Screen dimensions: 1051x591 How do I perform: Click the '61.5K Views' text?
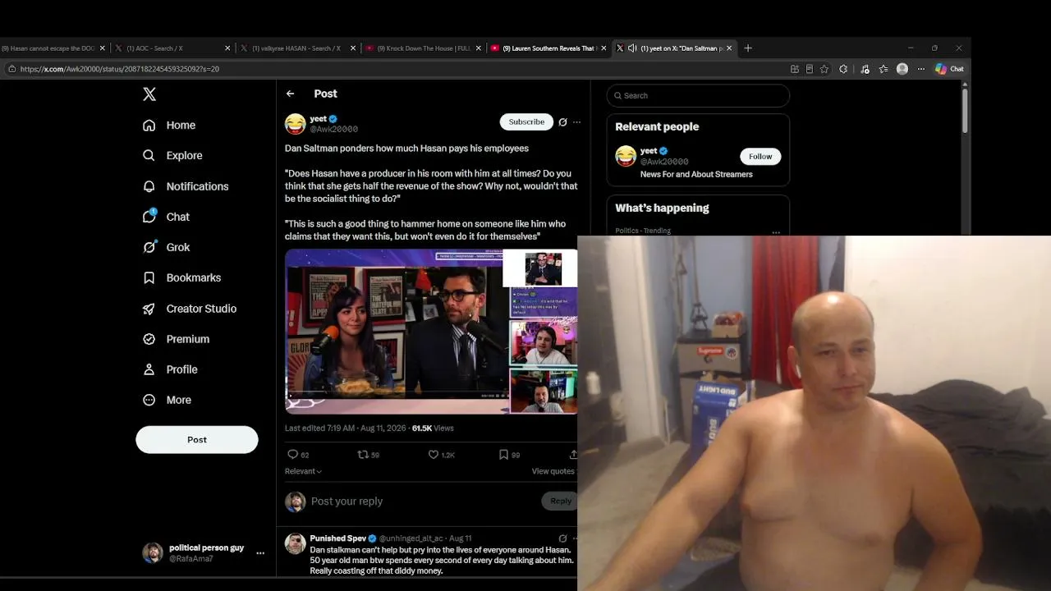click(x=433, y=428)
